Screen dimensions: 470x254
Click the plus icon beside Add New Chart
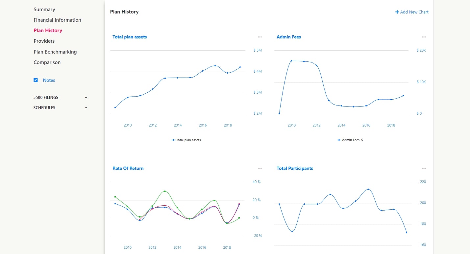tap(397, 12)
